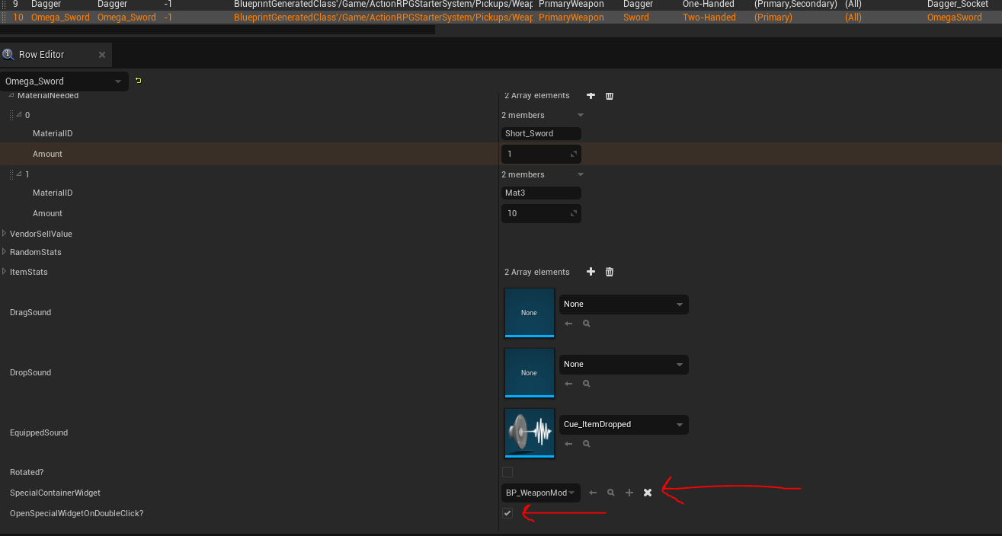Click the Amount field containing 10
This screenshot has width=1002, height=536.
[541, 213]
